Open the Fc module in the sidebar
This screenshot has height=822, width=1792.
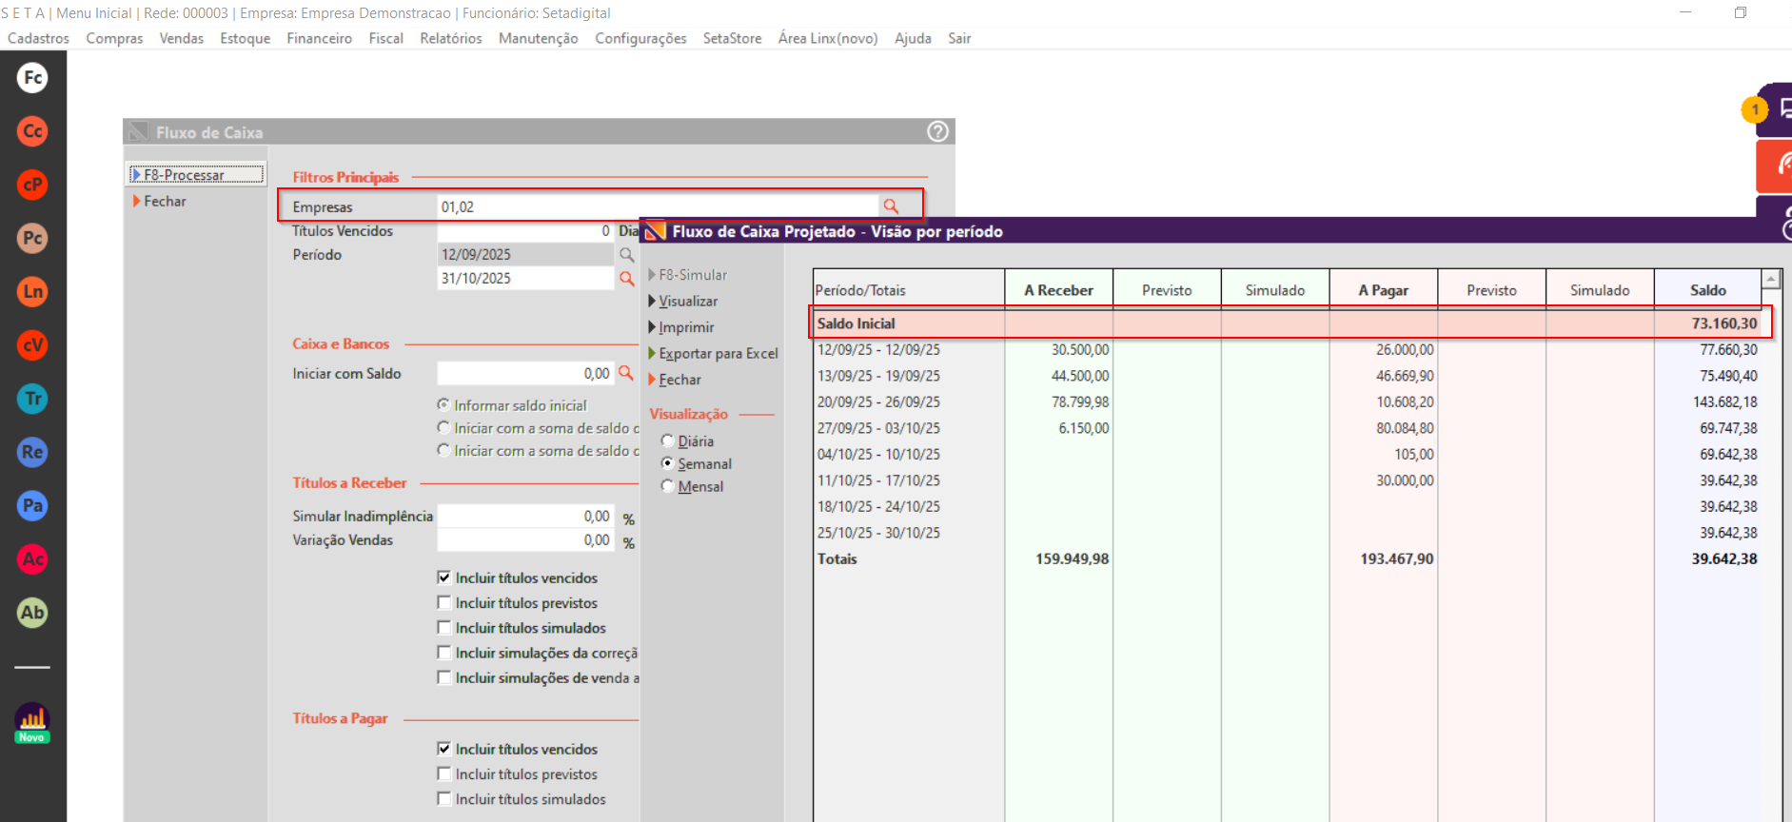[32, 78]
